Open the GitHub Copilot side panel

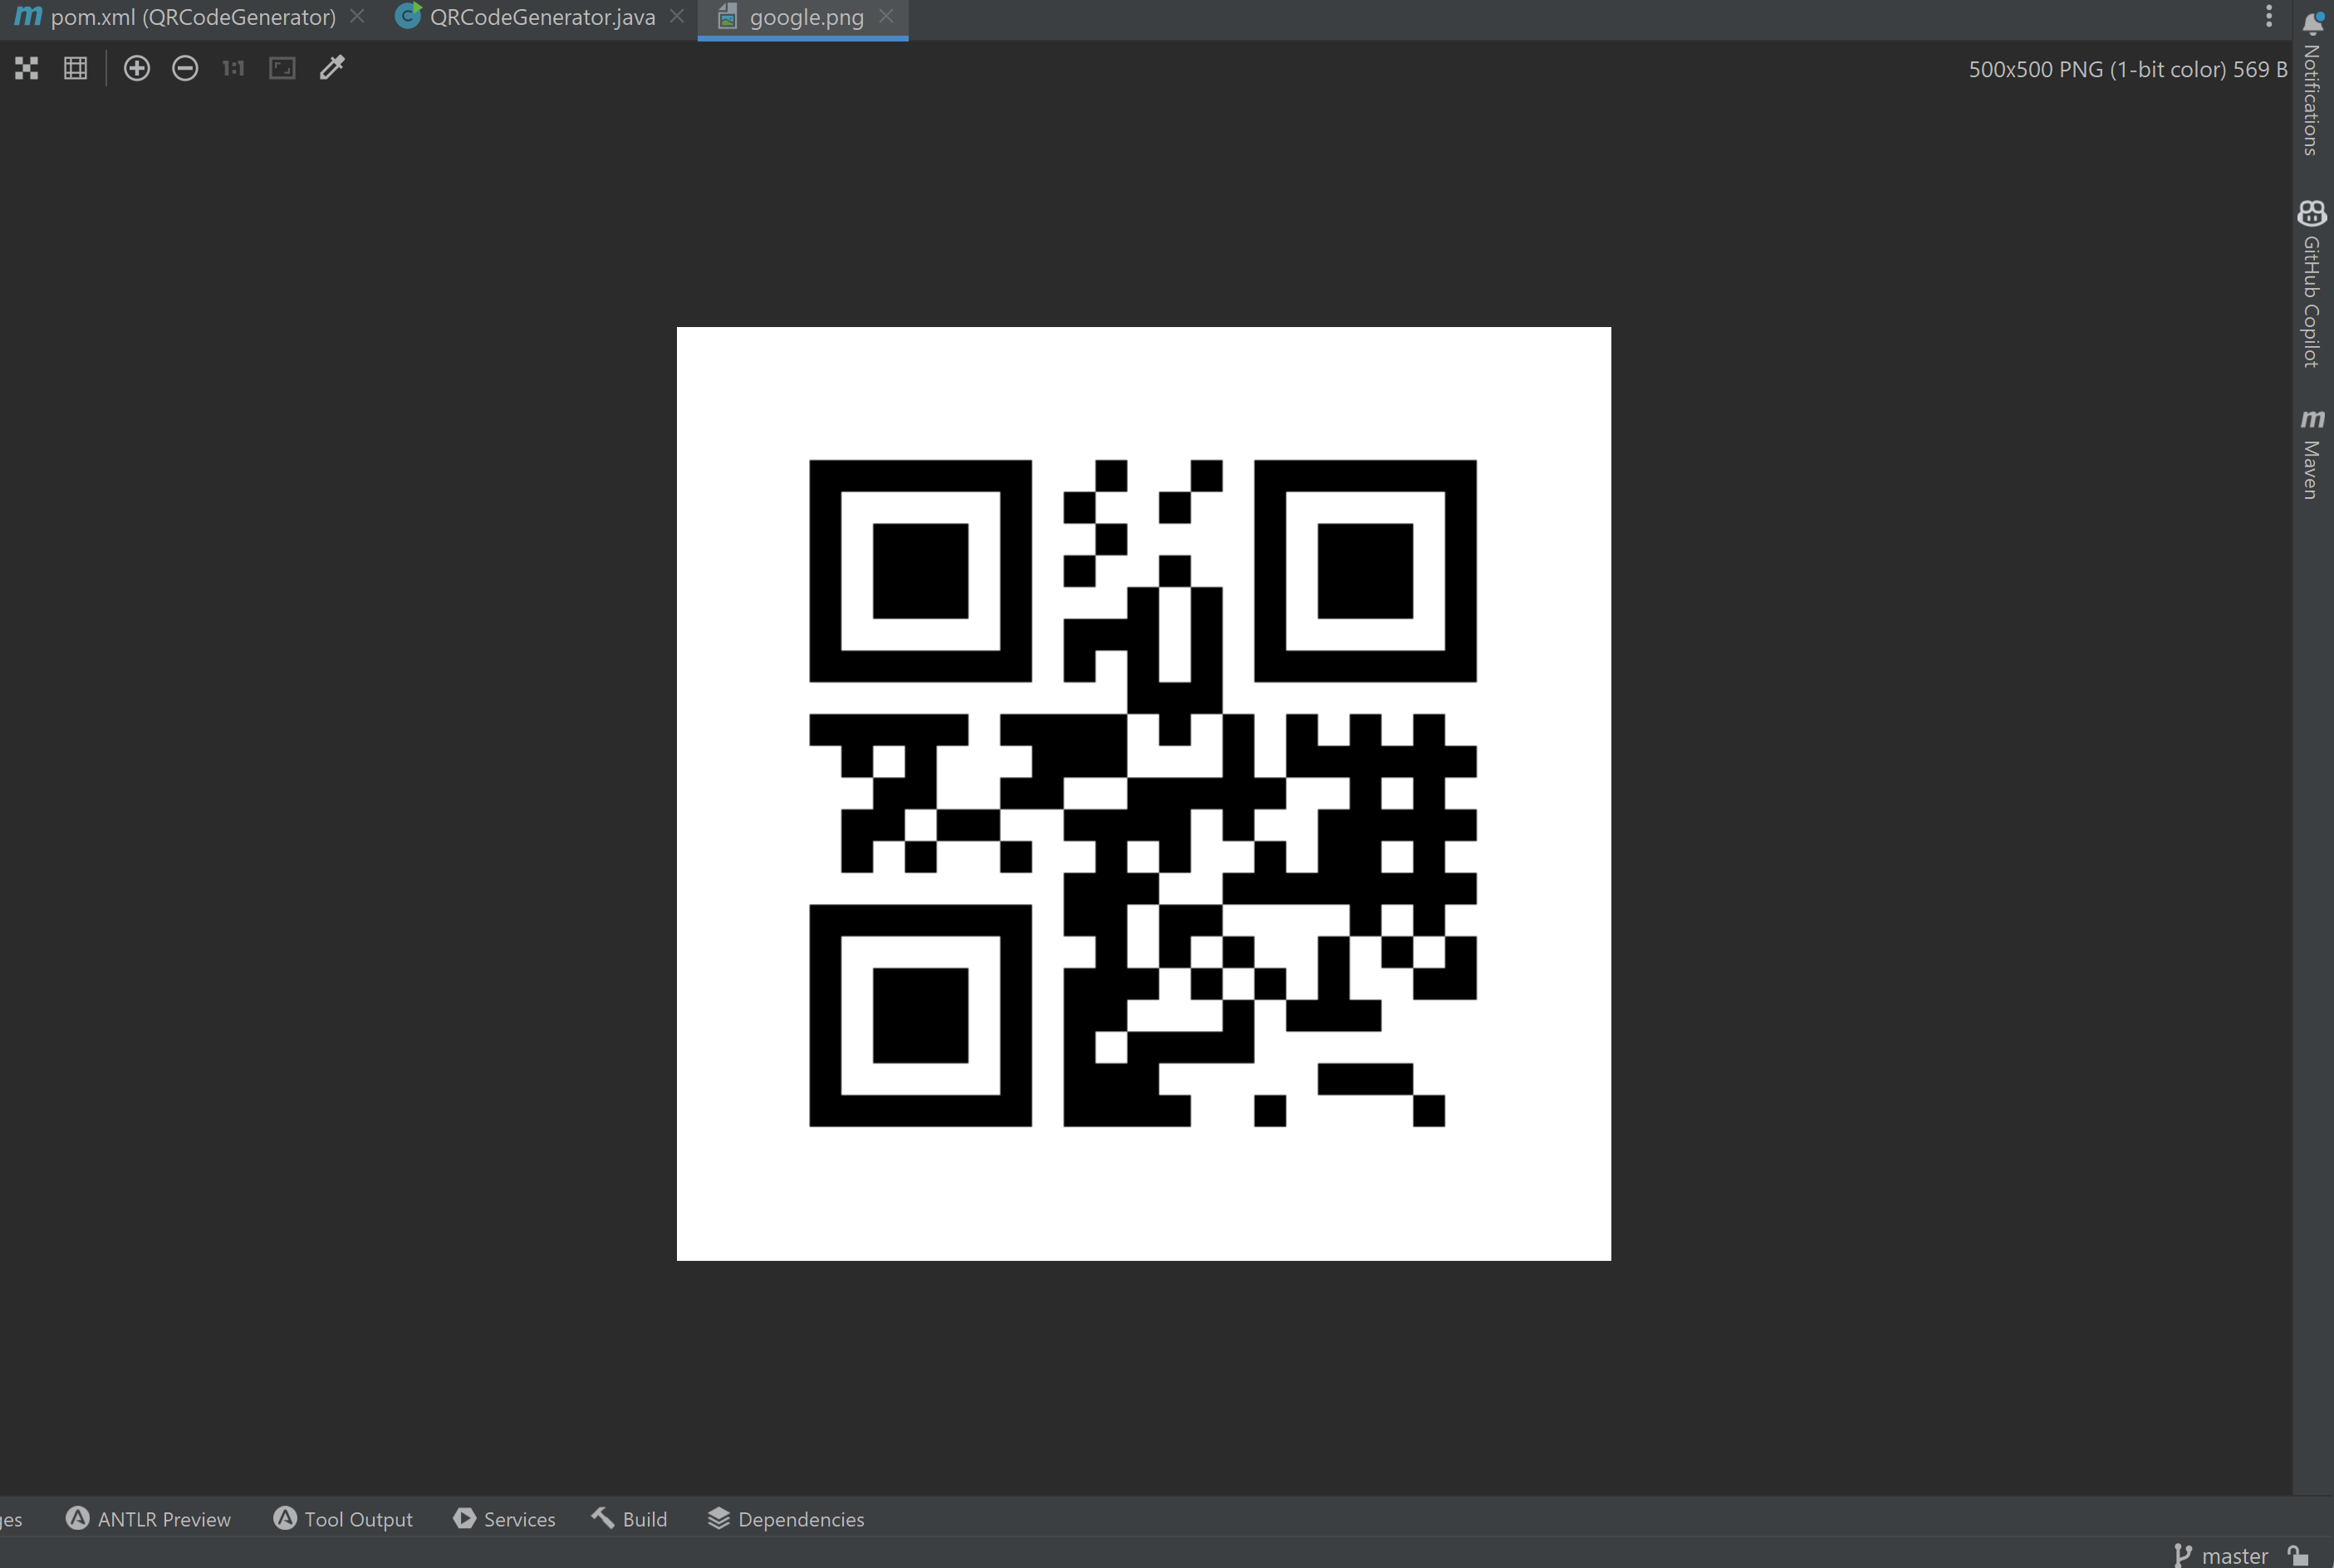2312,285
